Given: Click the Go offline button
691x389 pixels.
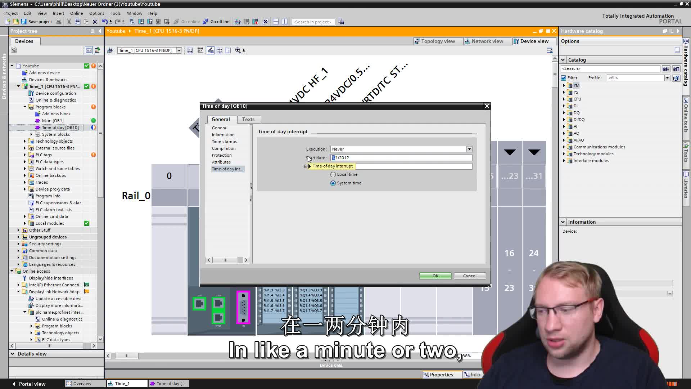Looking at the screenshot, I should pyautogui.click(x=216, y=22).
